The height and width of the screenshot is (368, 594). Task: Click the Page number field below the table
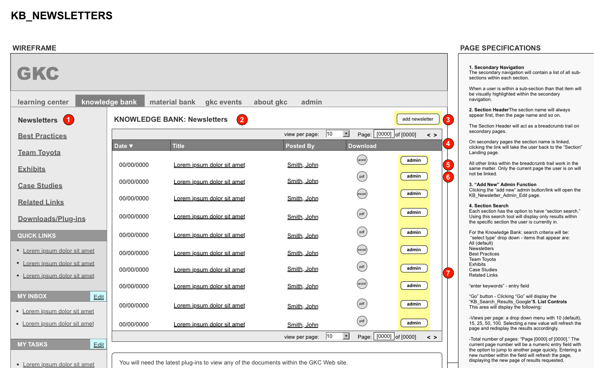coord(384,336)
